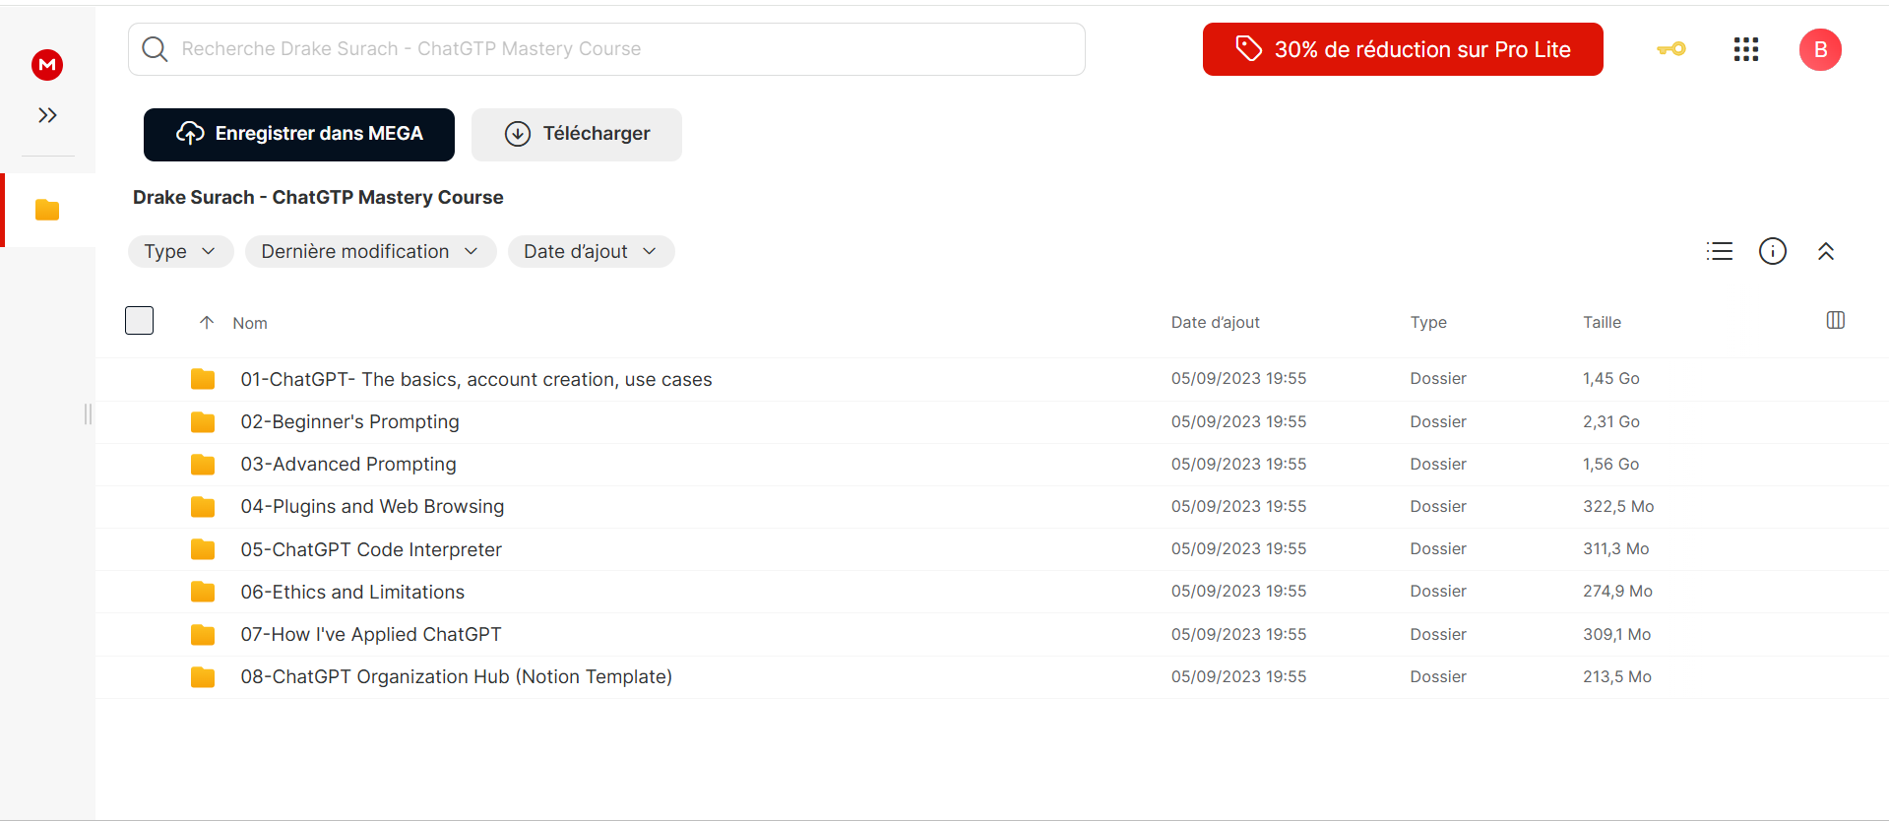
Task: Select the 213,5 Mo size cell
Action: (1617, 676)
